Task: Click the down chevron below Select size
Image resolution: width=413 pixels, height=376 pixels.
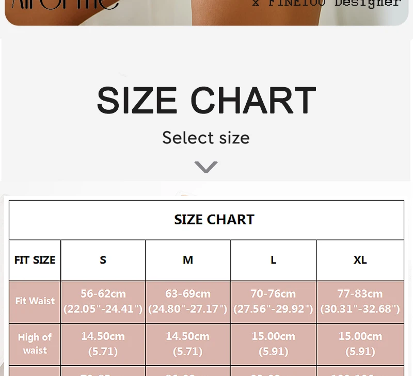Action: coord(206,167)
